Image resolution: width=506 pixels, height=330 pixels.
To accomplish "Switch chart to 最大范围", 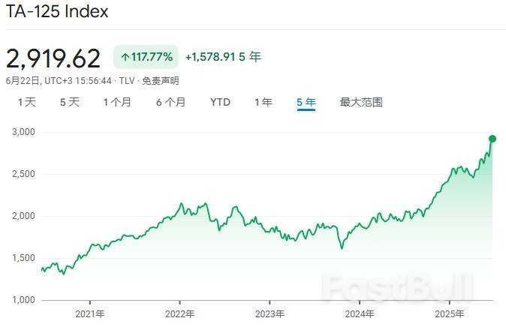I will [x=361, y=102].
